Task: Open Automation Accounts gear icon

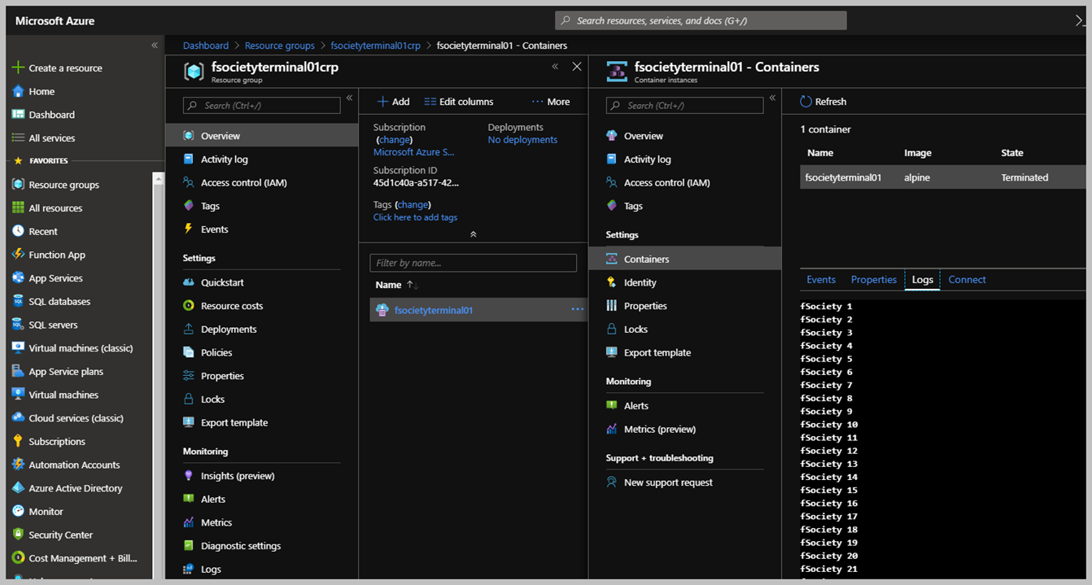Action: pos(18,465)
